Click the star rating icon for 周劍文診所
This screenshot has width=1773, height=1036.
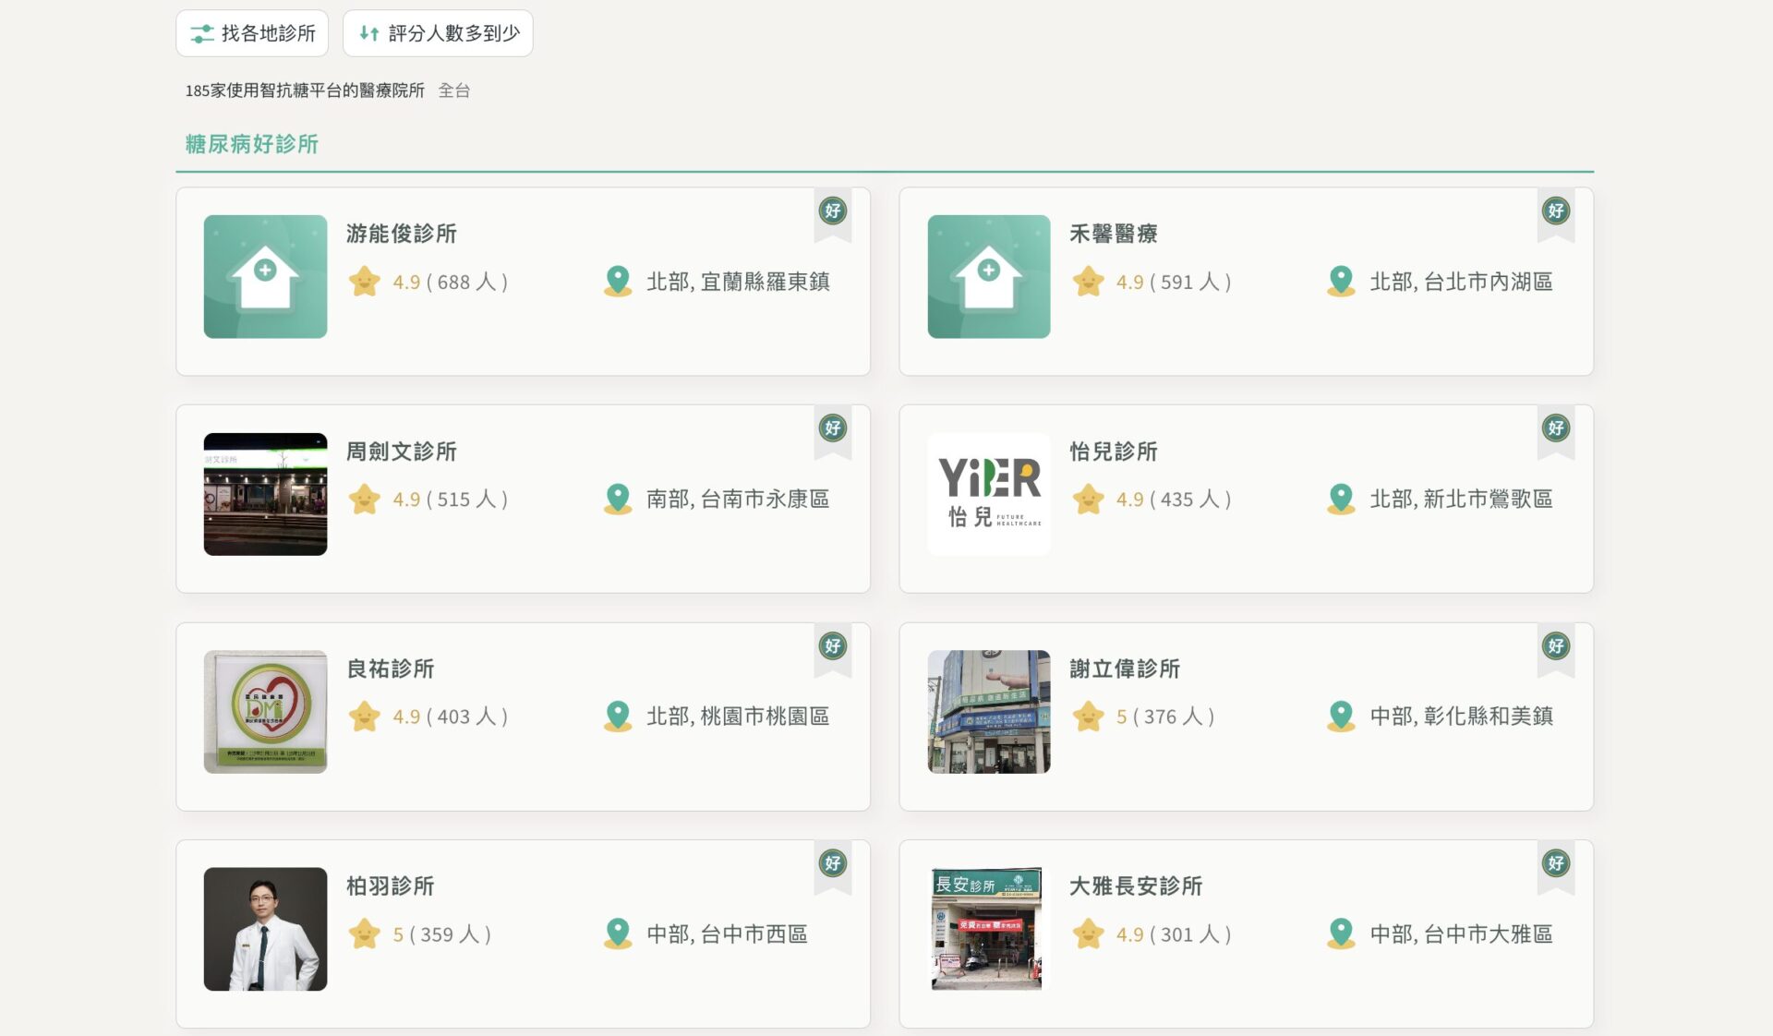point(365,500)
